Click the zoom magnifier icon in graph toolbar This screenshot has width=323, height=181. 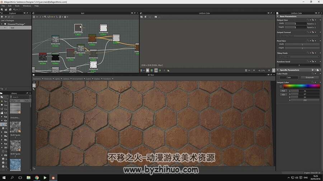[45, 17]
